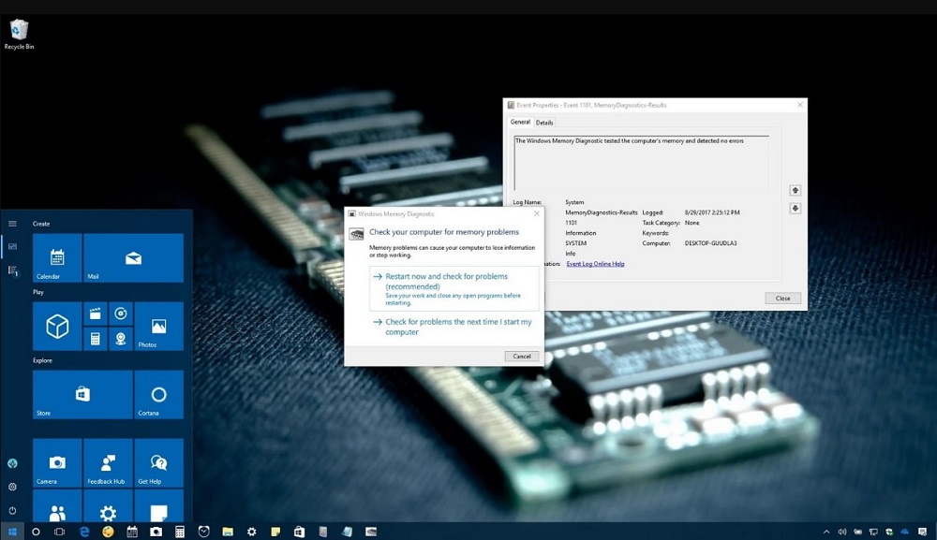Open the Sticky Notes tile in Start menu

point(159,506)
